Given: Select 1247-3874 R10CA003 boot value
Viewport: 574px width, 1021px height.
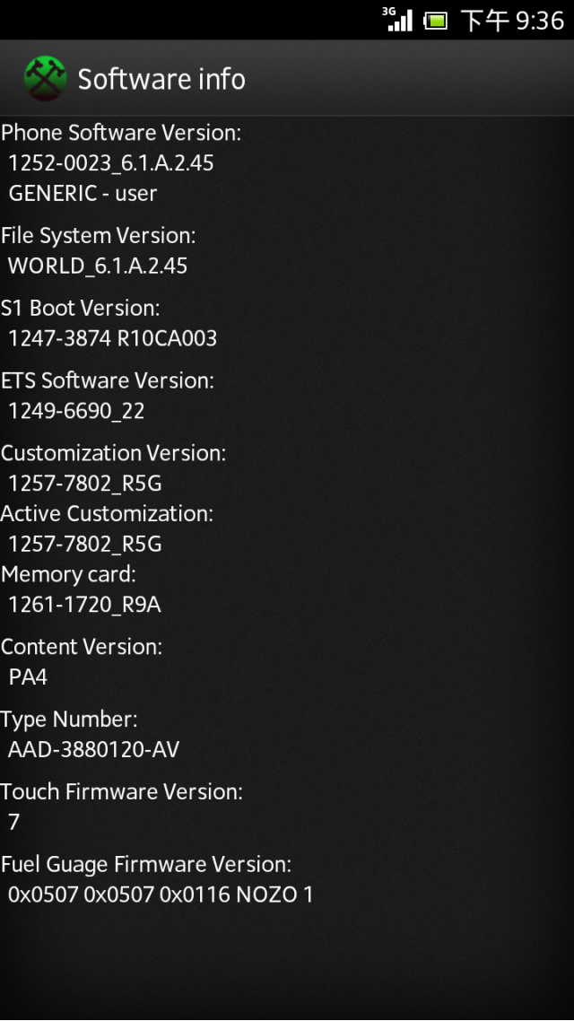Looking at the screenshot, I should tap(113, 338).
